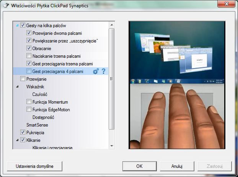Open help question mark for 4-finger gesture
The width and height of the screenshot is (238, 177).
point(103,71)
